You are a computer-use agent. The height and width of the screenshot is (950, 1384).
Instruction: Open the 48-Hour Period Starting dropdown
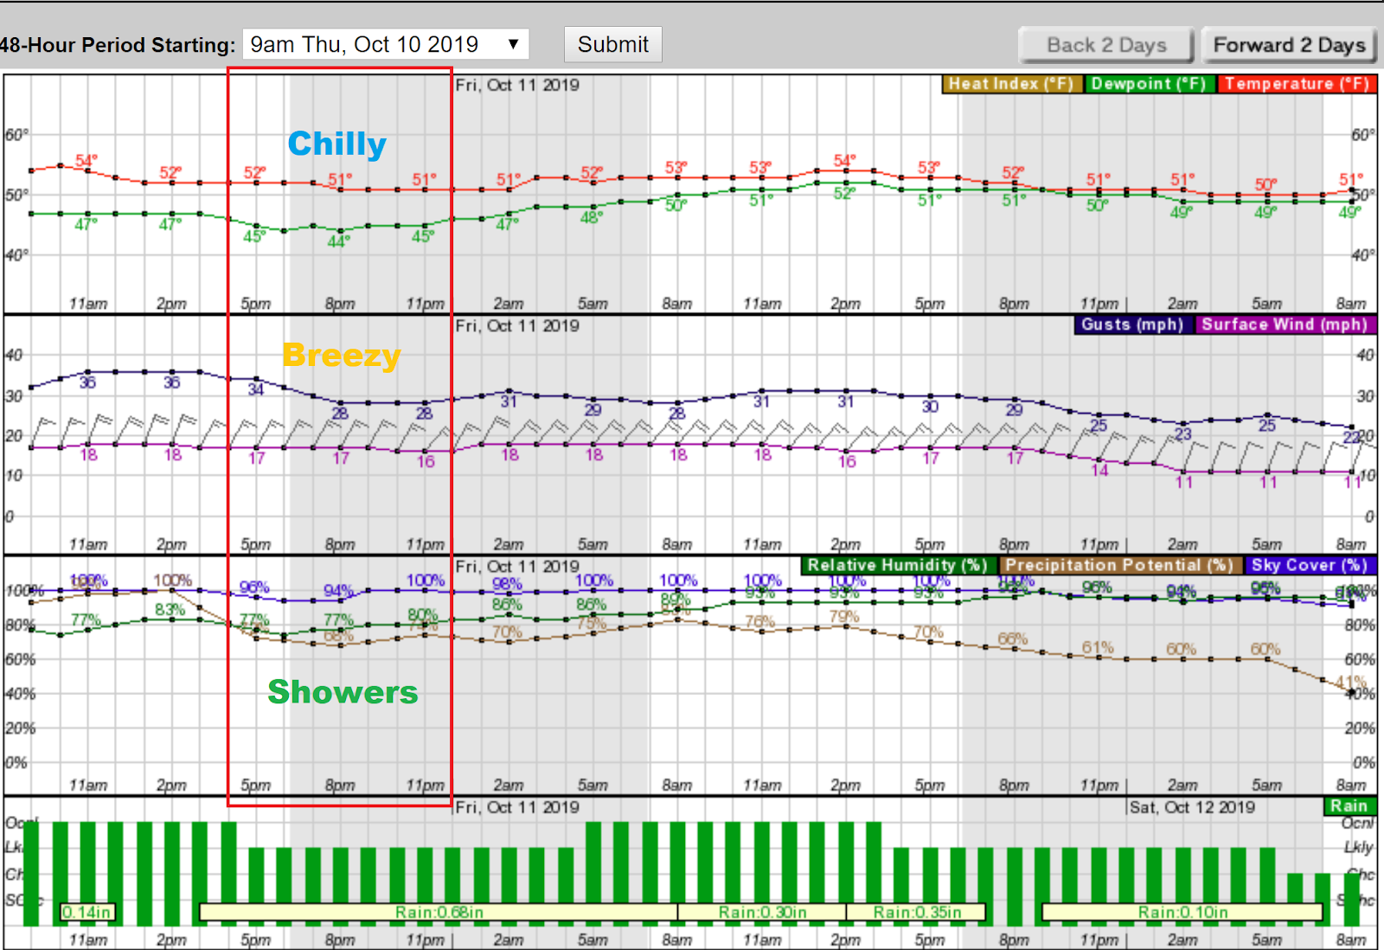(x=386, y=44)
